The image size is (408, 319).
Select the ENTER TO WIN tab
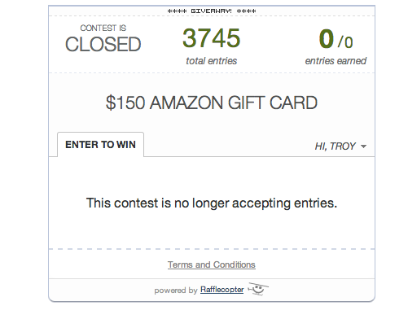pyautogui.click(x=100, y=145)
